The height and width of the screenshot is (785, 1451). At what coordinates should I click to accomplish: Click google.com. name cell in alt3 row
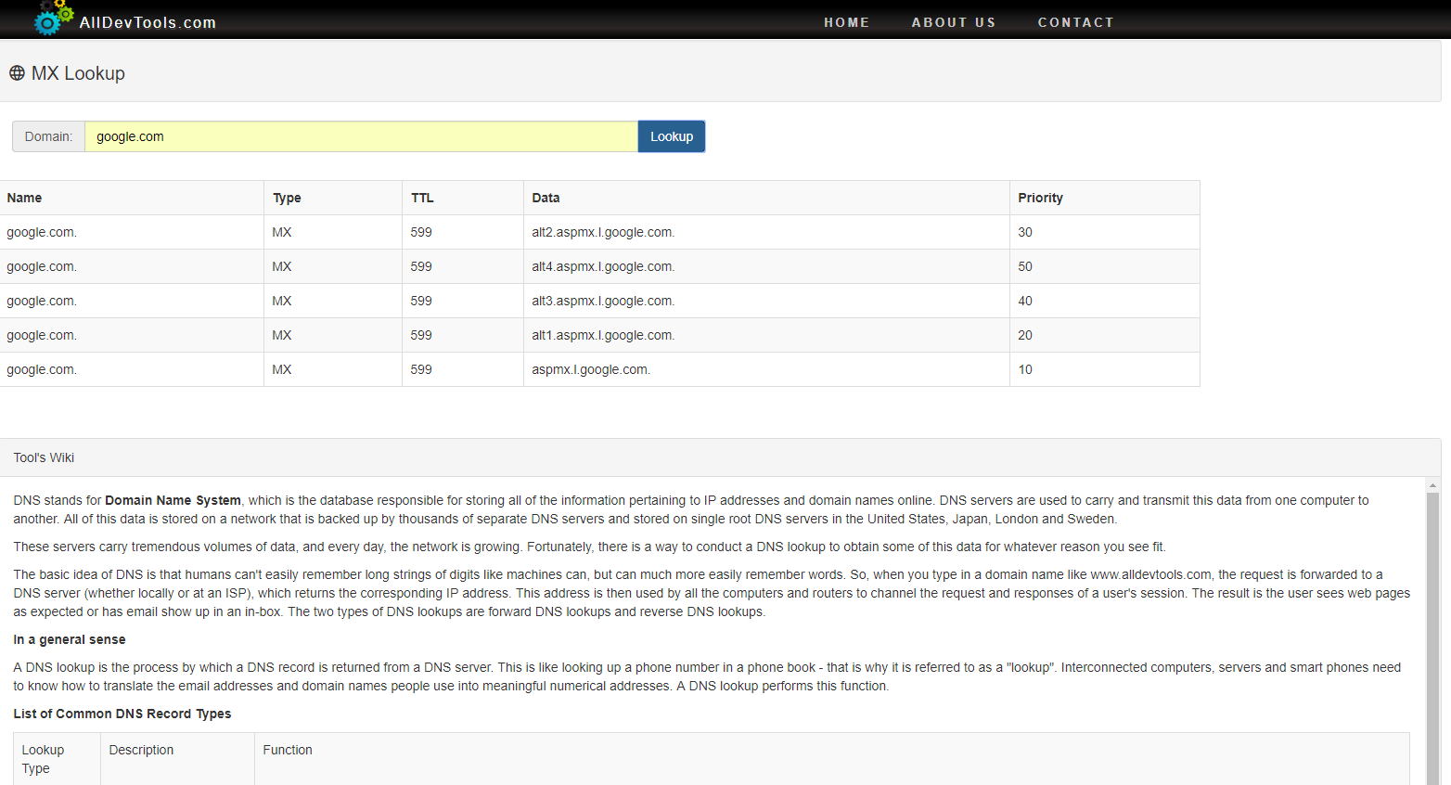(x=132, y=301)
